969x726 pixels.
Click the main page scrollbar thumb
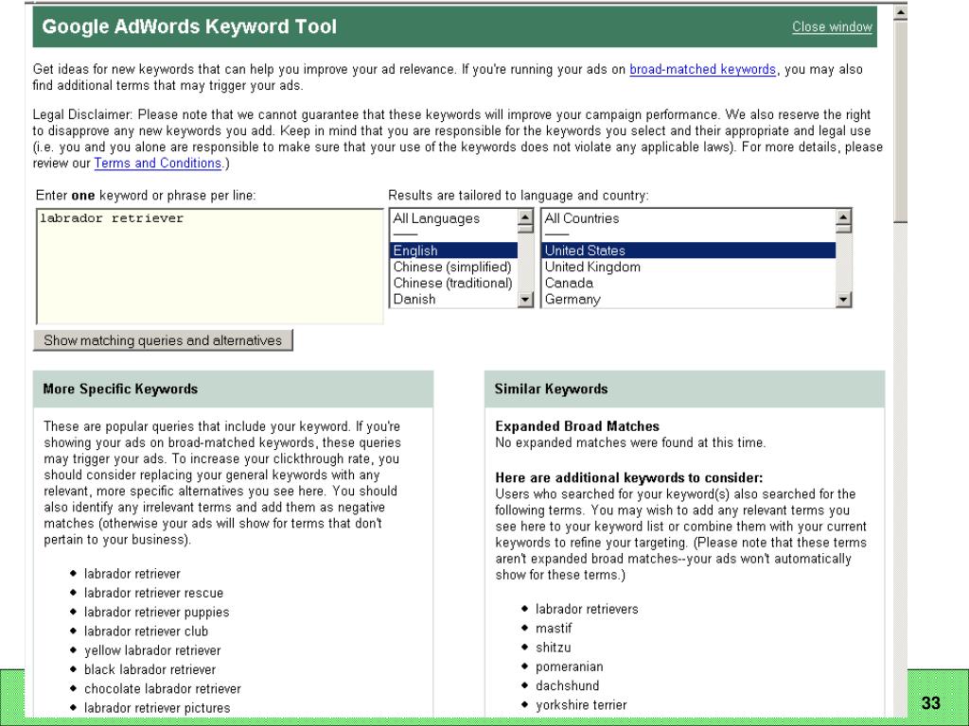901,121
